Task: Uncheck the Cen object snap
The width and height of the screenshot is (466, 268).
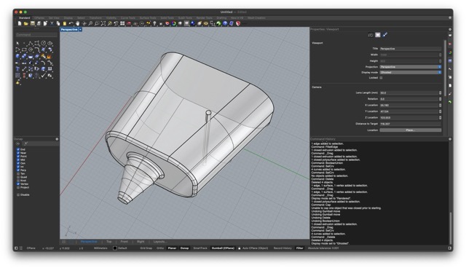Action: click(18, 163)
